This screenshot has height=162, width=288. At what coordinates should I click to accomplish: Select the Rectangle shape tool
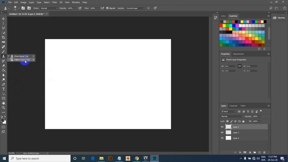pos(3,99)
